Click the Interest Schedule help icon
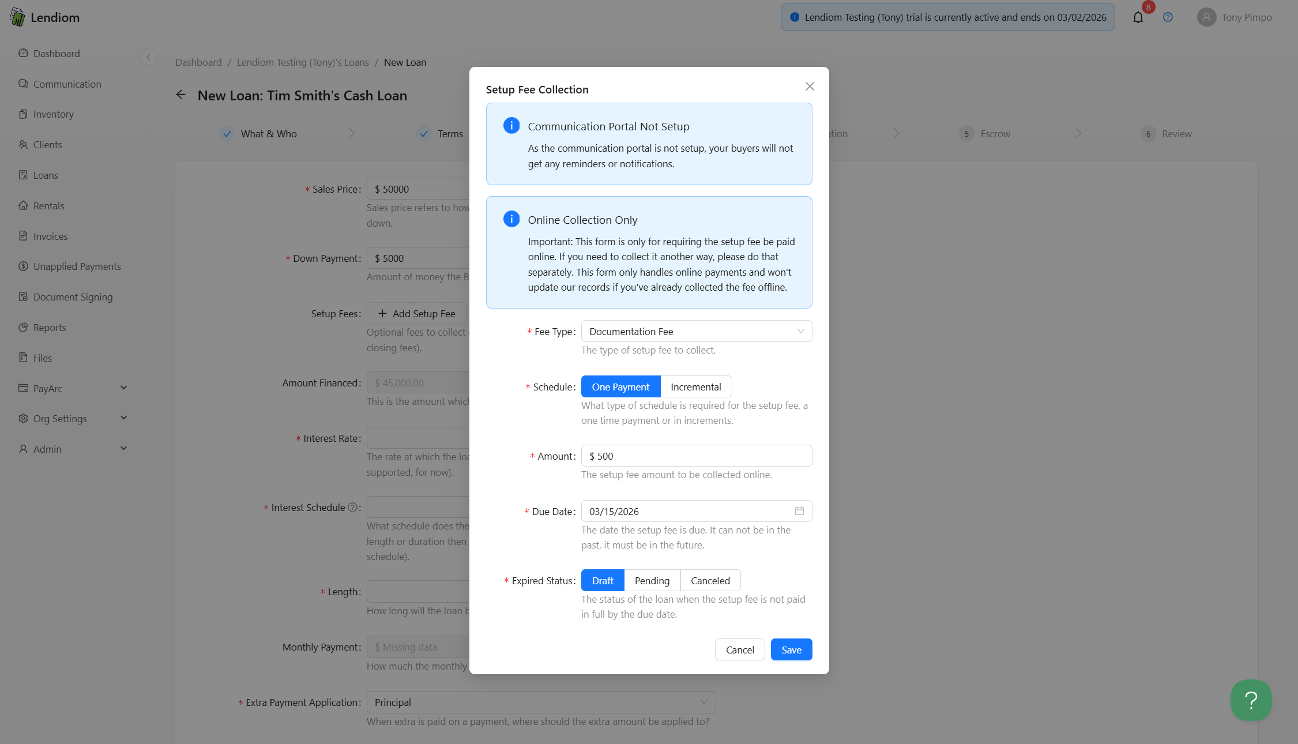 352,508
